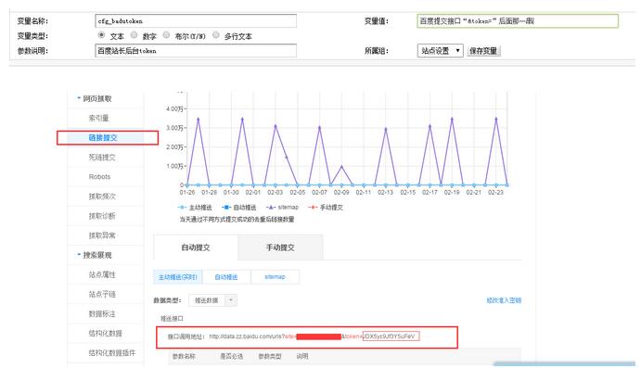641x368 pixels.
Task: Select the 多行文本 radio option
Action: tap(216, 35)
